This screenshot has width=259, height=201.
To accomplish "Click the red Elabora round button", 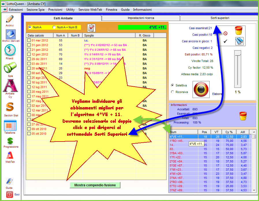I will tap(201, 89).
